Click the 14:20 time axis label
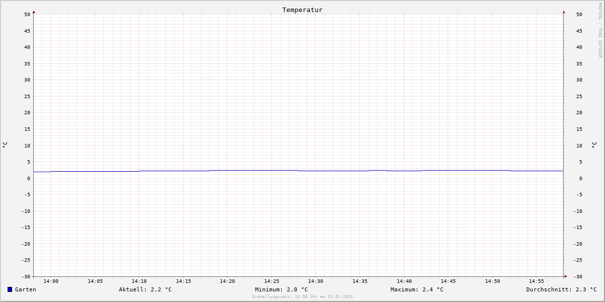The width and height of the screenshot is (605, 302). (x=227, y=281)
